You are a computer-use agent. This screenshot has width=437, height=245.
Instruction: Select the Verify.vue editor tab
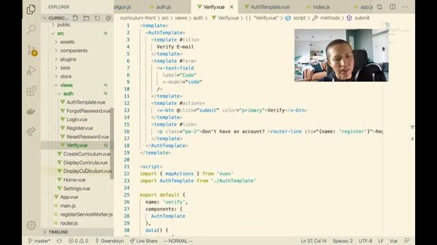tap(214, 7)
